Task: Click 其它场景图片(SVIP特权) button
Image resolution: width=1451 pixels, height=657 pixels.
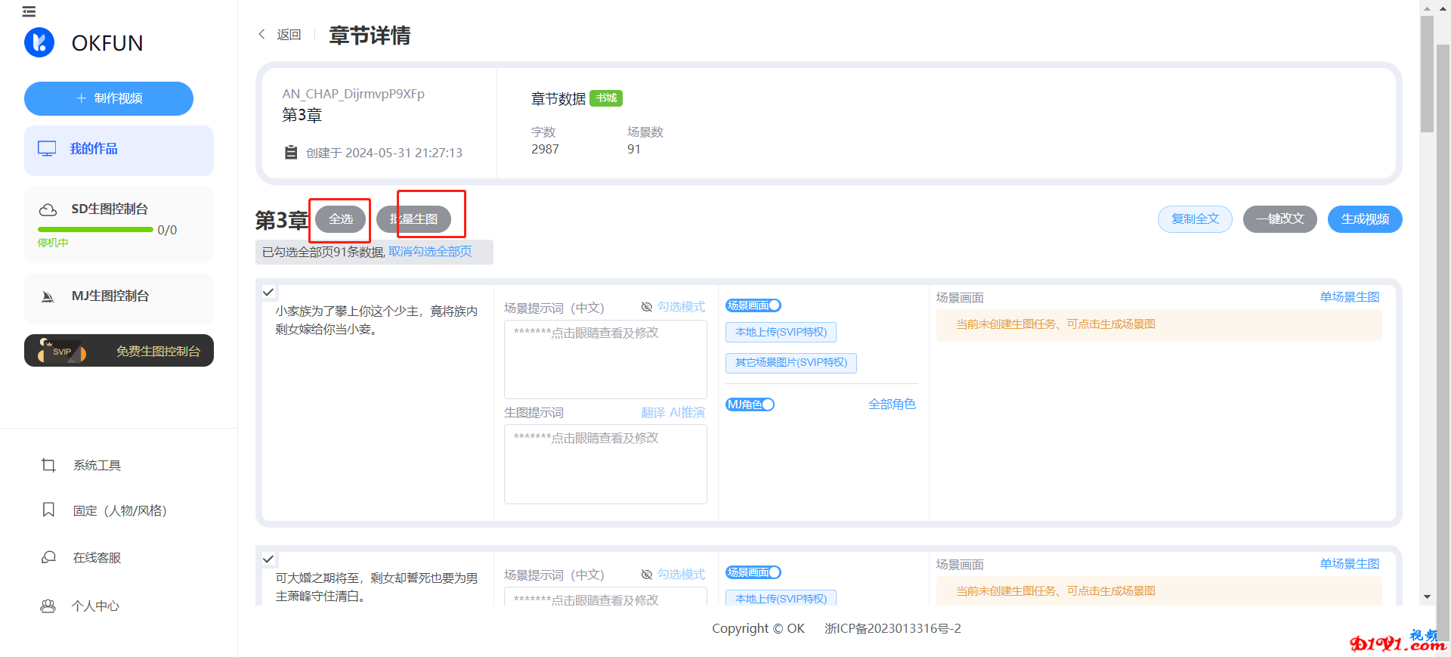Action: point(791,363)
